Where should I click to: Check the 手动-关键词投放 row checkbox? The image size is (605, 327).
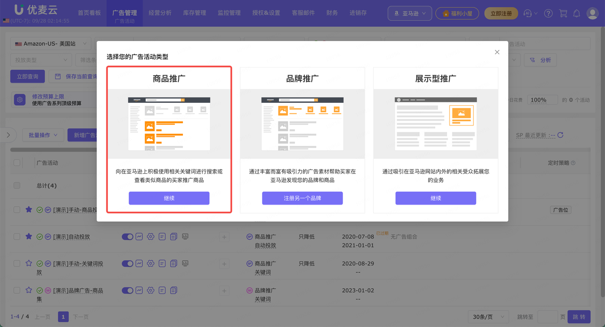click(17, 263)
